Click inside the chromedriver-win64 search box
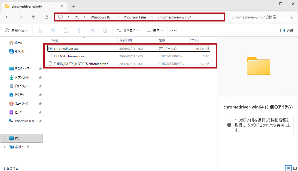The image size is (298, 171). [259, 17]
